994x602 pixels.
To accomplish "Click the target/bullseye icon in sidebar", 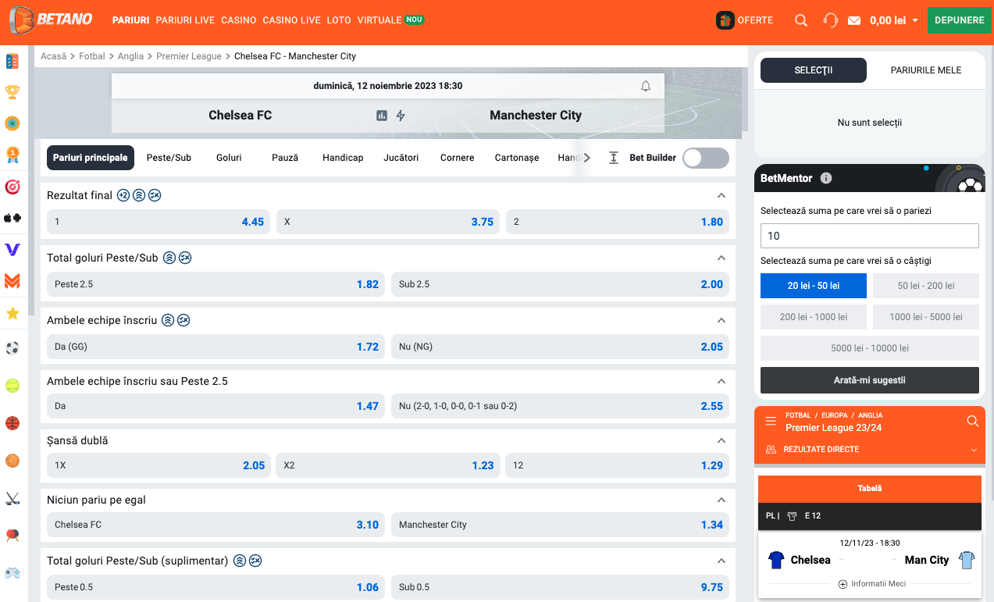I will click(12, 187).
